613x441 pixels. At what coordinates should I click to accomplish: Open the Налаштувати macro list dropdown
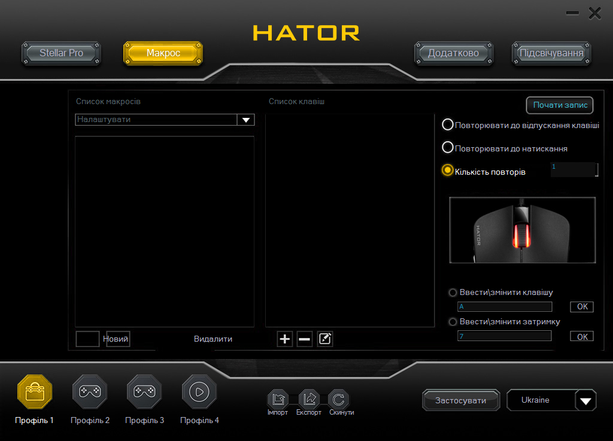(x=246, y=120)
